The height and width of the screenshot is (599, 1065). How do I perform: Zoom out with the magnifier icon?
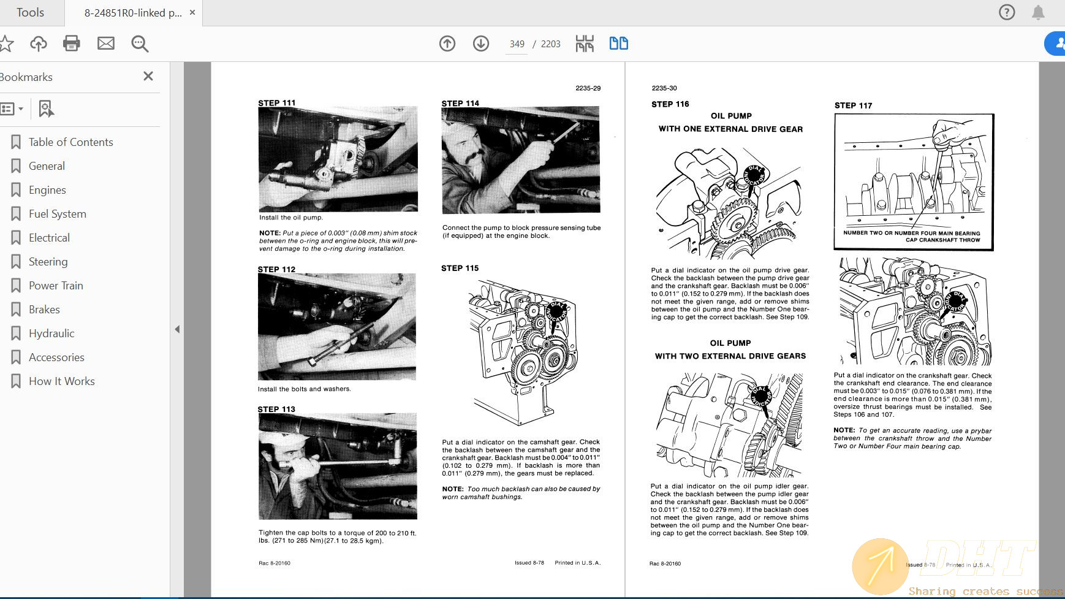pyautogui.click(x=140, y=44)
